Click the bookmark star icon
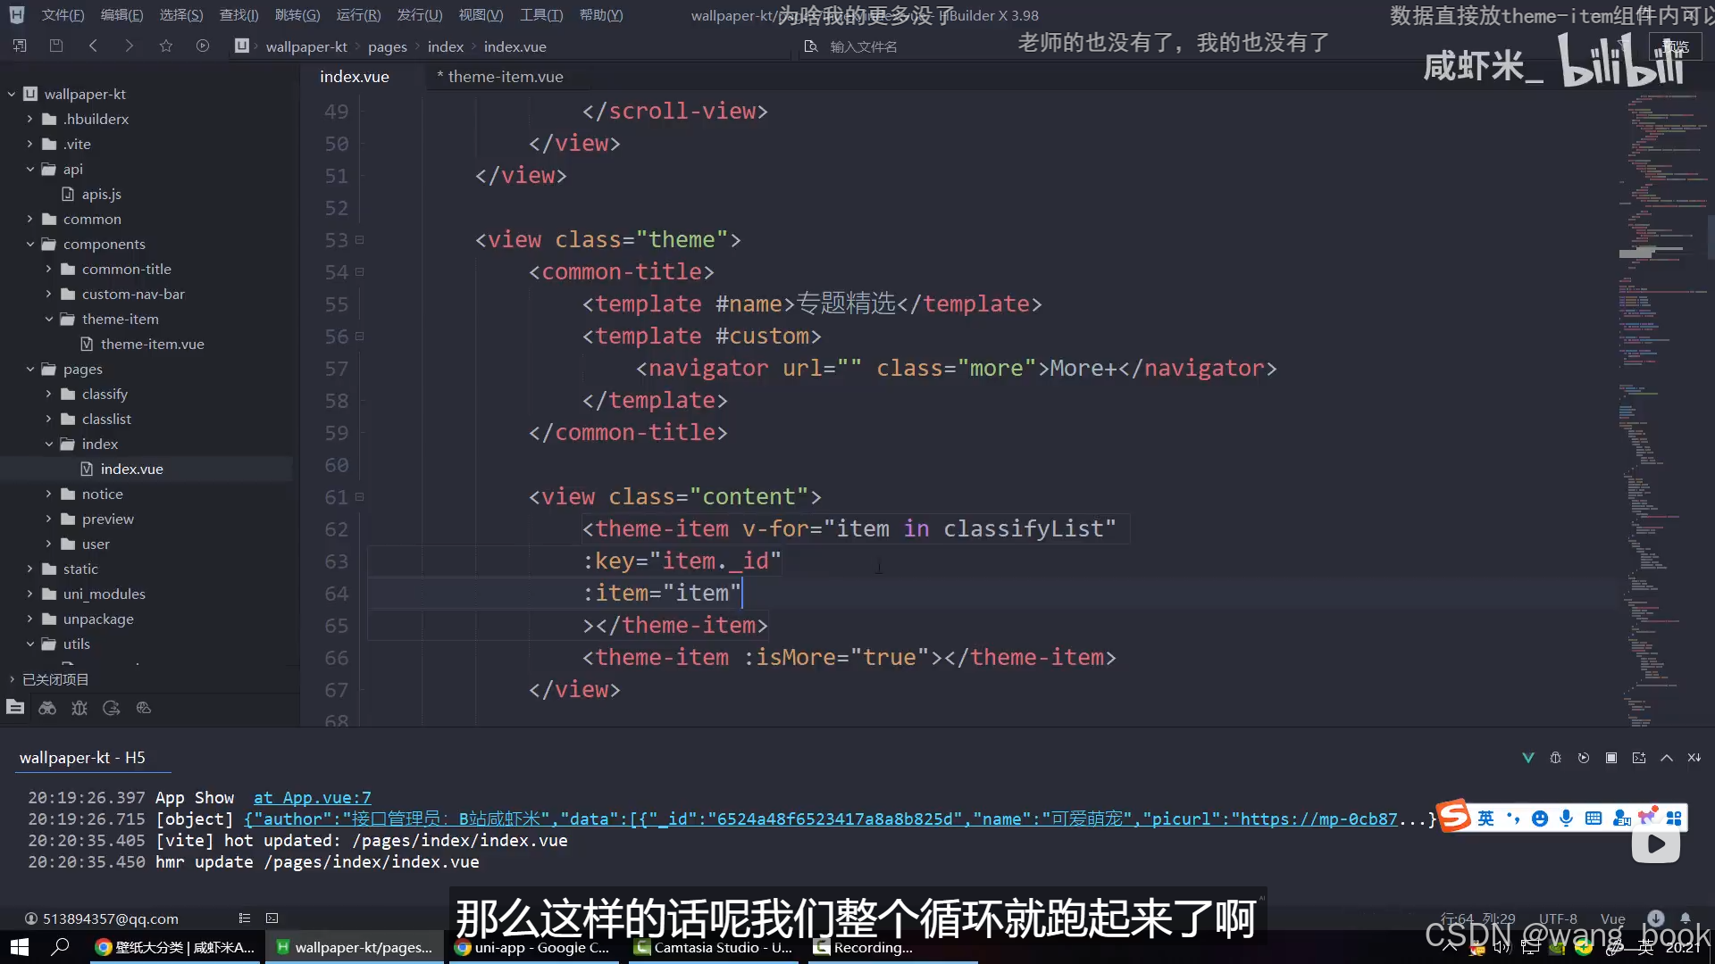 166,46
